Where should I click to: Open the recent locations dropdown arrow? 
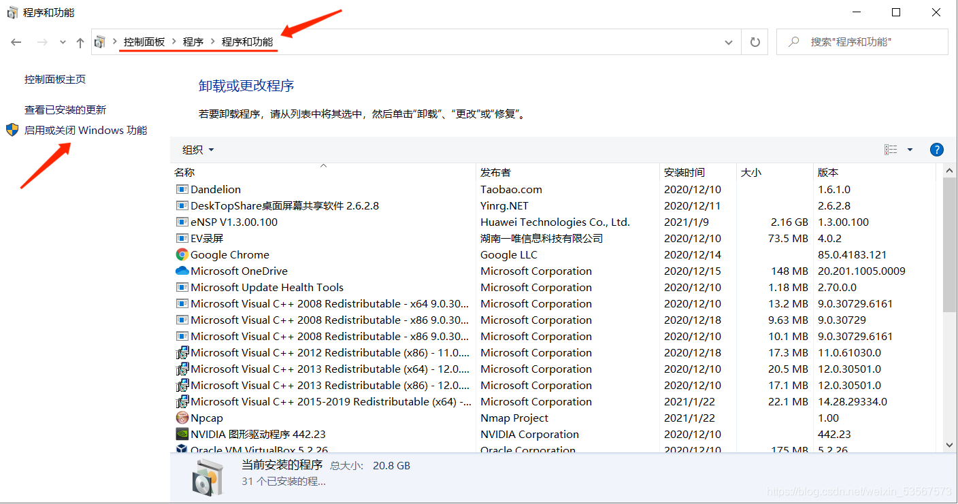[x=63, y=42]
